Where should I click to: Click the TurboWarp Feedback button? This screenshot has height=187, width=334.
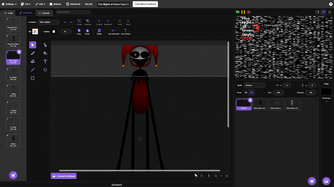(x=145, y=4)
